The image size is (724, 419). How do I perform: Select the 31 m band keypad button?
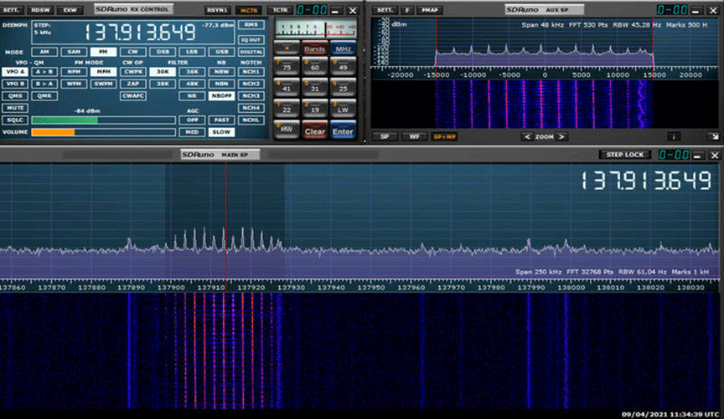[x=315, y=87]
